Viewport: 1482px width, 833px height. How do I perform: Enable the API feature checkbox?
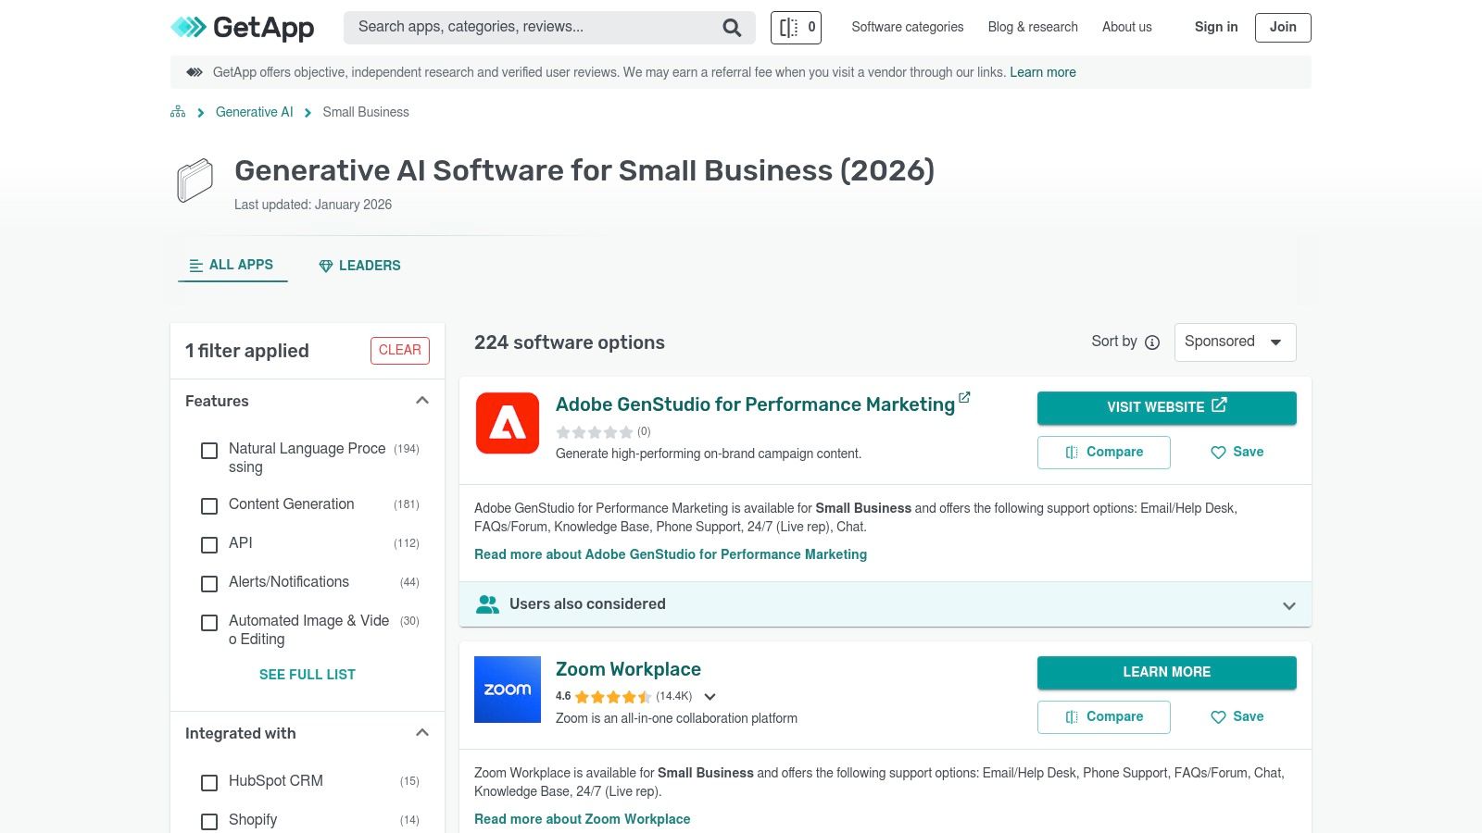point(209,544)
